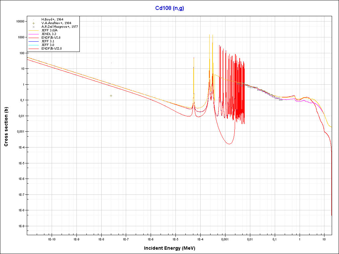
Task: Select the magenta JENDL 3.3 legend line
Action: pos(34,34)
